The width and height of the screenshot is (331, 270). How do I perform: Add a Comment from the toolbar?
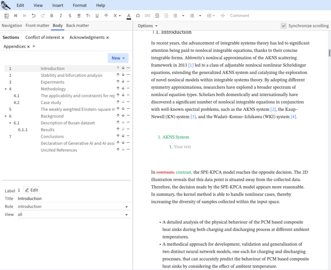pos(240,16)
